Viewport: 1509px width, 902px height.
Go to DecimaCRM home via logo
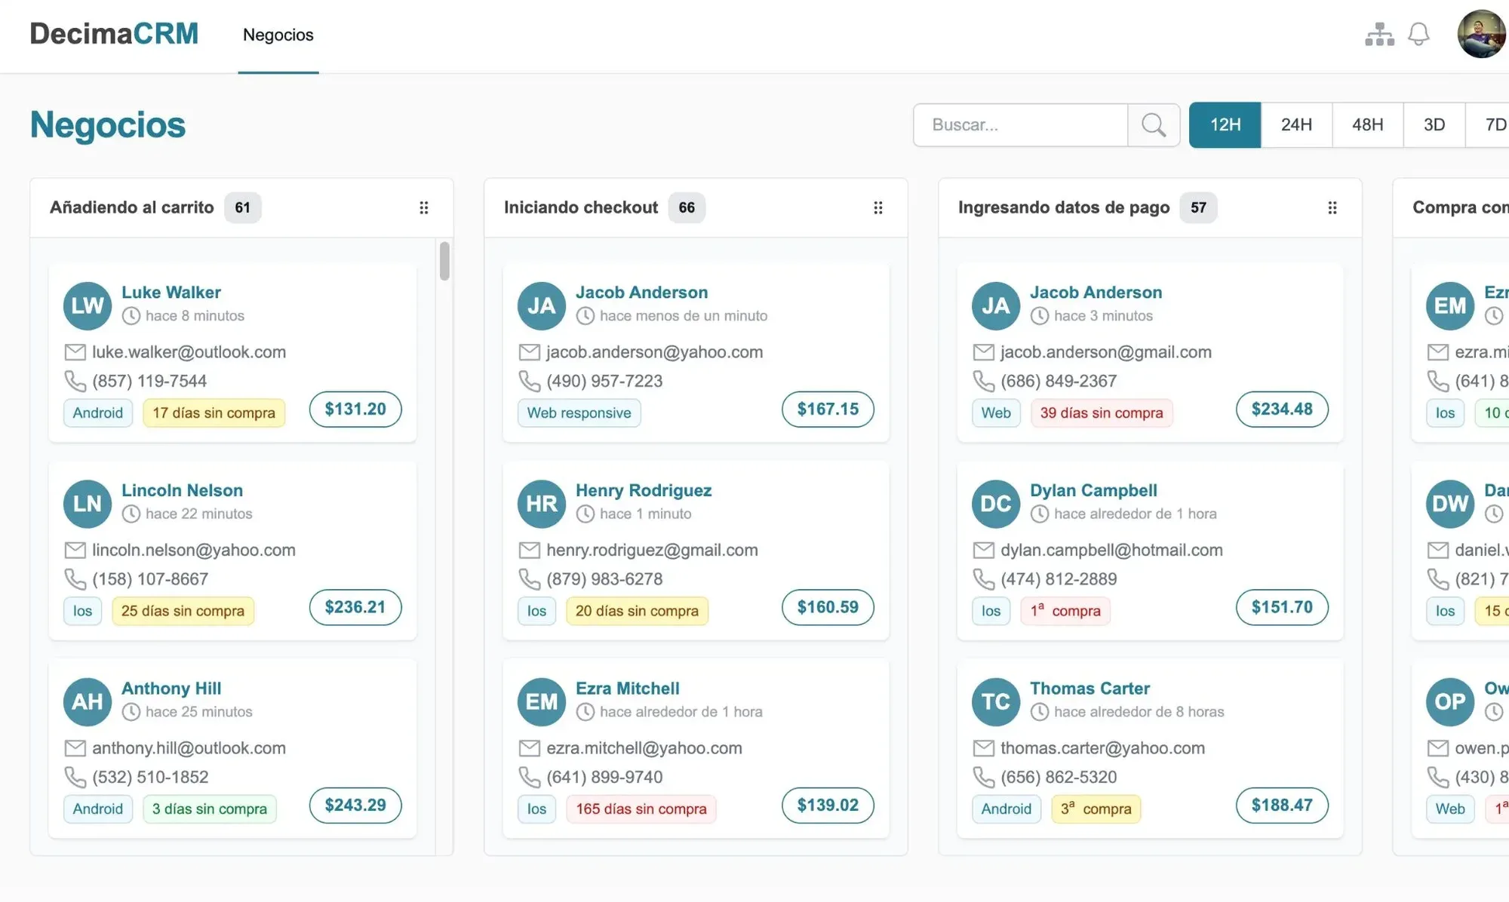pos(114,33)
